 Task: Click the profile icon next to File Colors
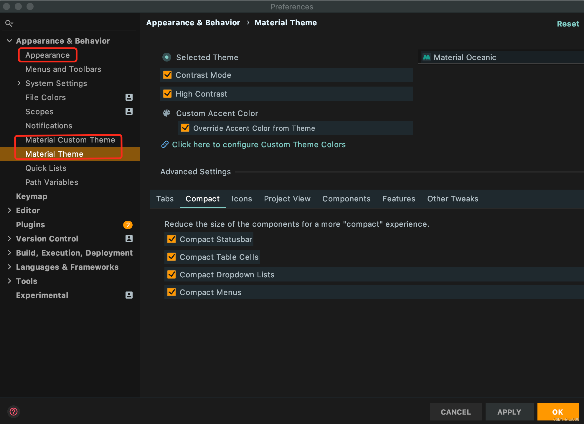(x=129, y=97)
